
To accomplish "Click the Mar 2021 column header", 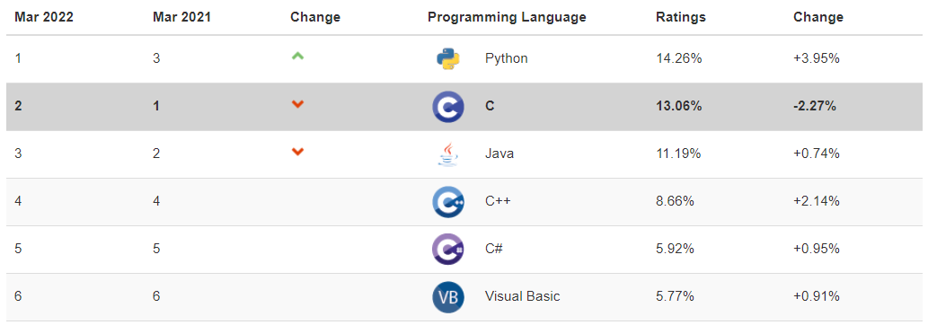I will point(181,17).
